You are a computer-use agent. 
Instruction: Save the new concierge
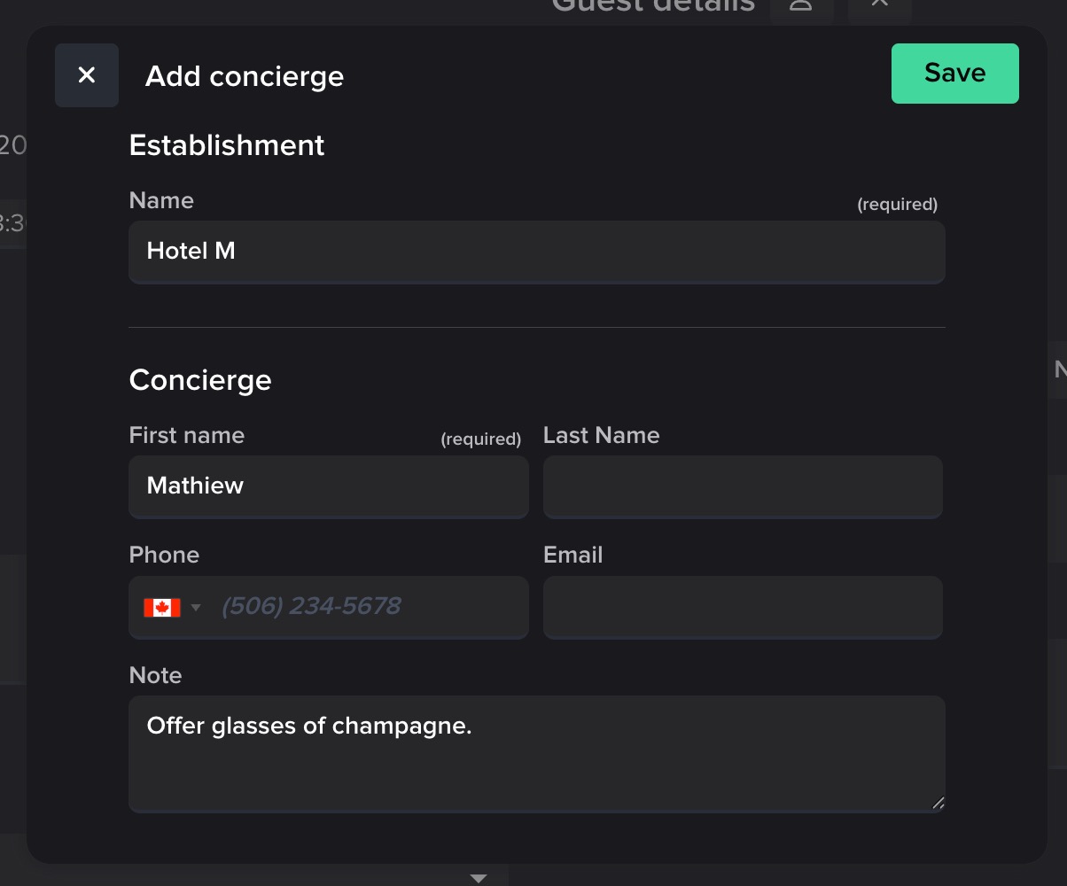954,74
